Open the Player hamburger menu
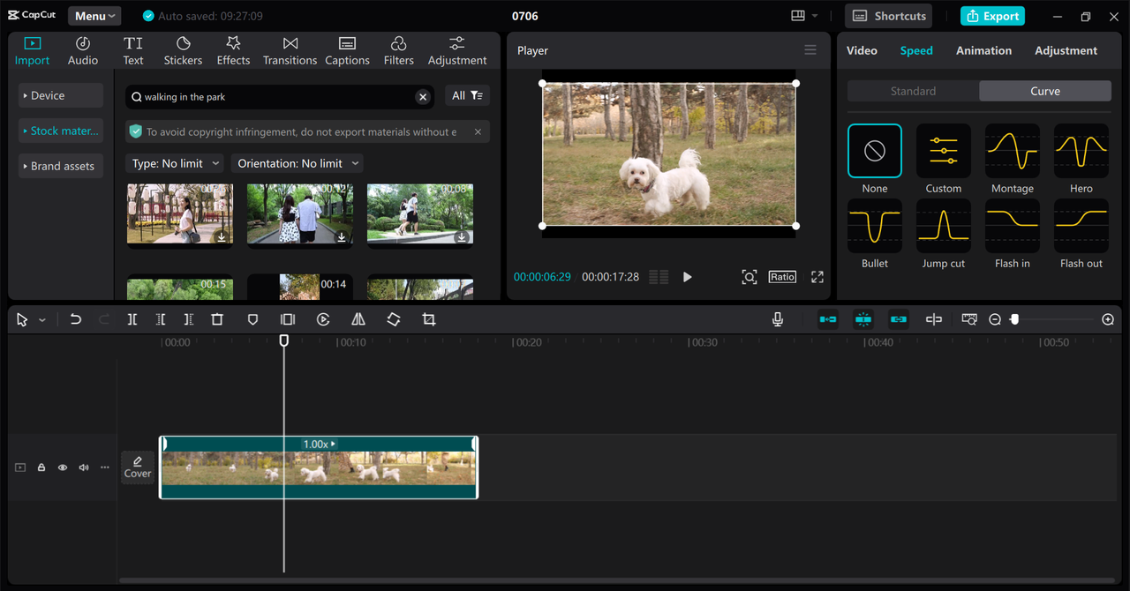The image size is (1130, 591). (x=810, y=50)
